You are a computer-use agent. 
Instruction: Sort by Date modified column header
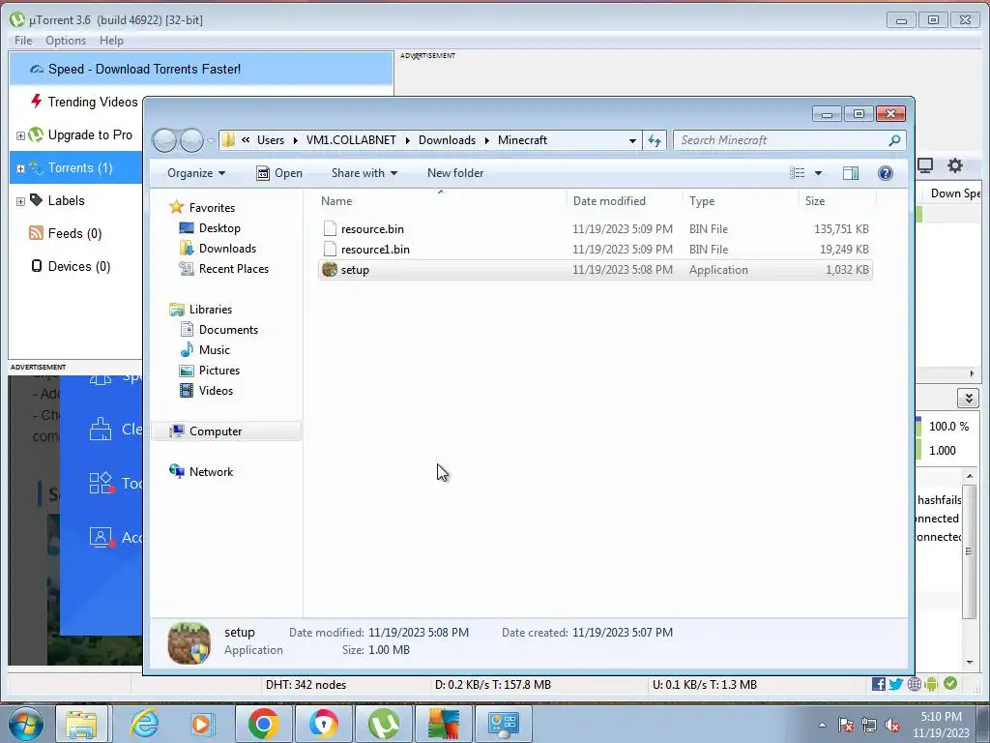point(609,201)
